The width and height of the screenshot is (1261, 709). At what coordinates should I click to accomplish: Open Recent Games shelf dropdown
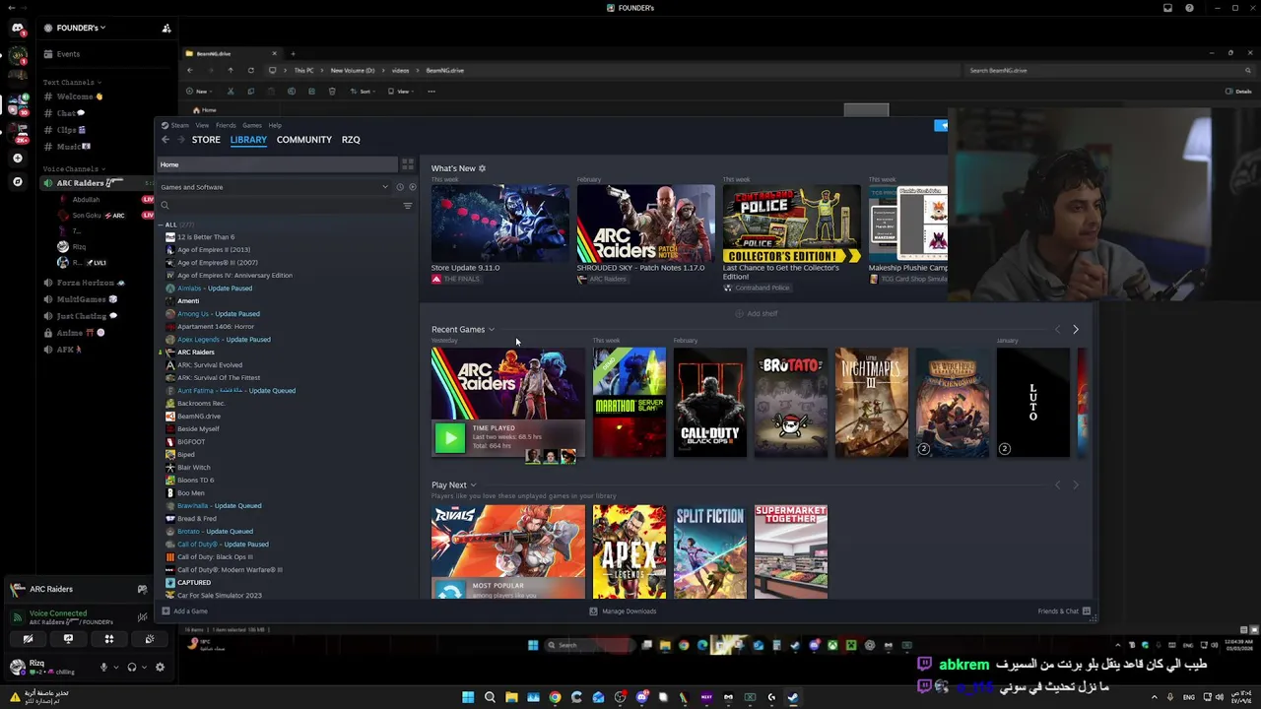pyautogui.click(x=492, y=330)
